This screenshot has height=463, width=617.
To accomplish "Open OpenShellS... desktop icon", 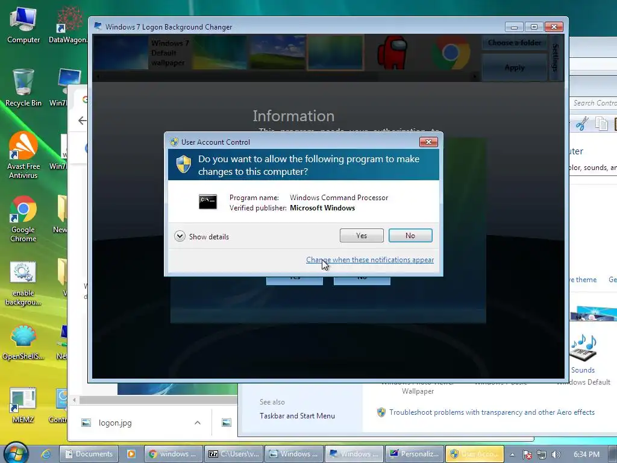I will click(x=23, y=342).
